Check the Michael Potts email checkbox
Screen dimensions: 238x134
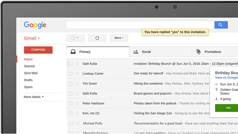click(x=71, y=124)
